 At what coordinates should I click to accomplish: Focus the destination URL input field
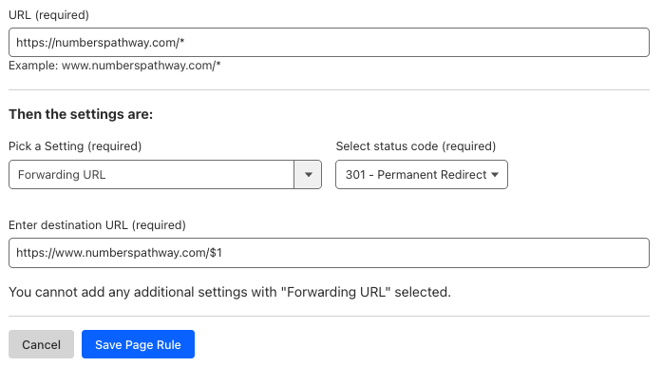coord(329,253)
